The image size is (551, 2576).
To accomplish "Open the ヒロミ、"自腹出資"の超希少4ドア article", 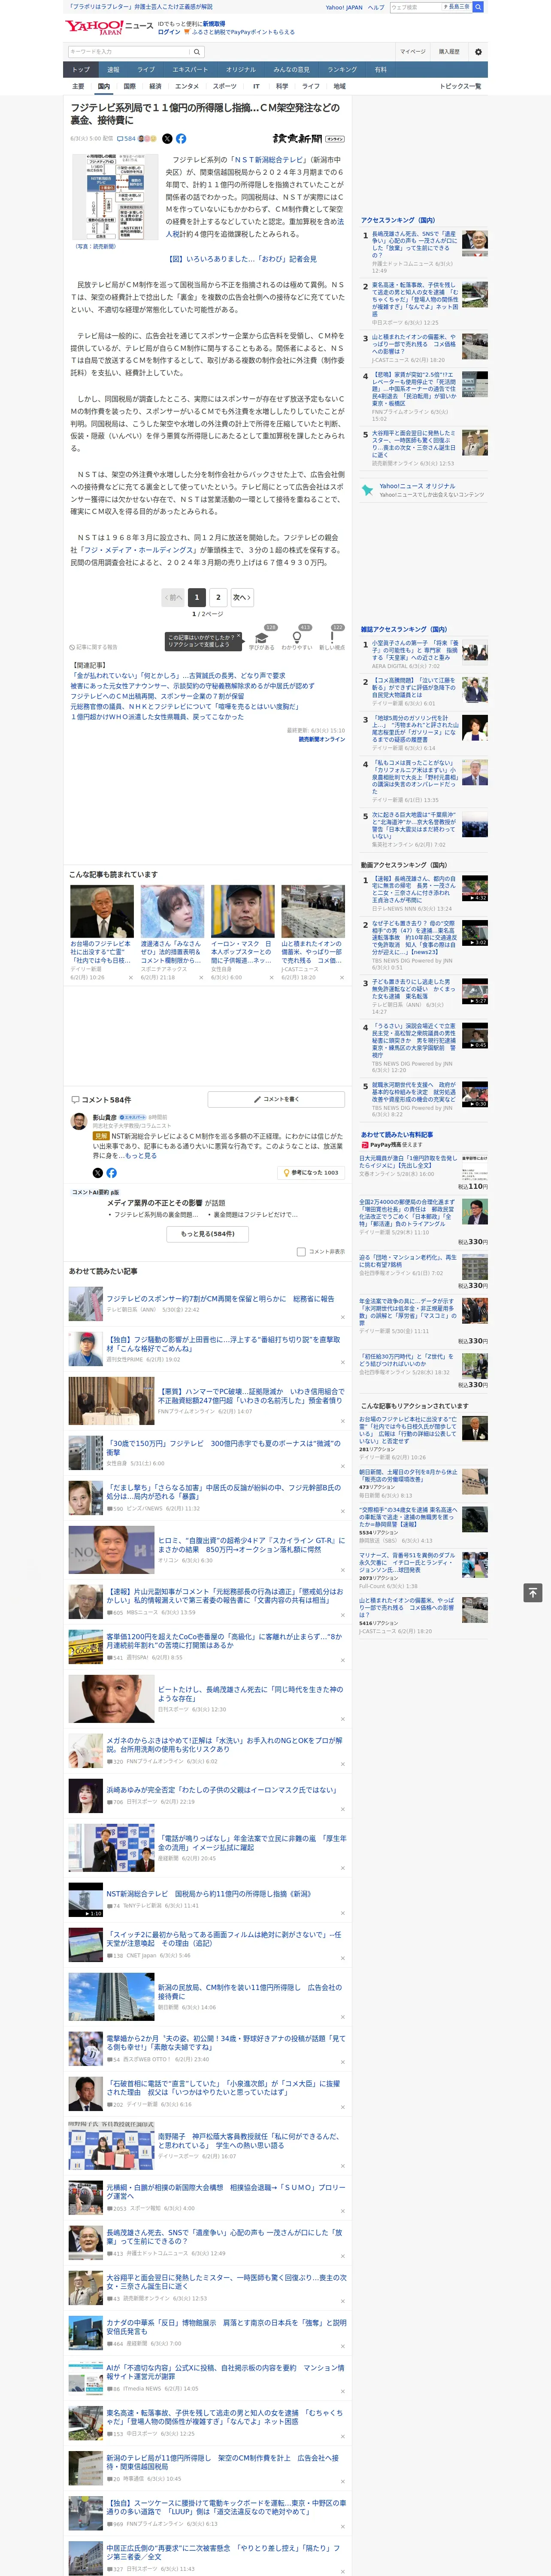I will tap(251, 1545).
